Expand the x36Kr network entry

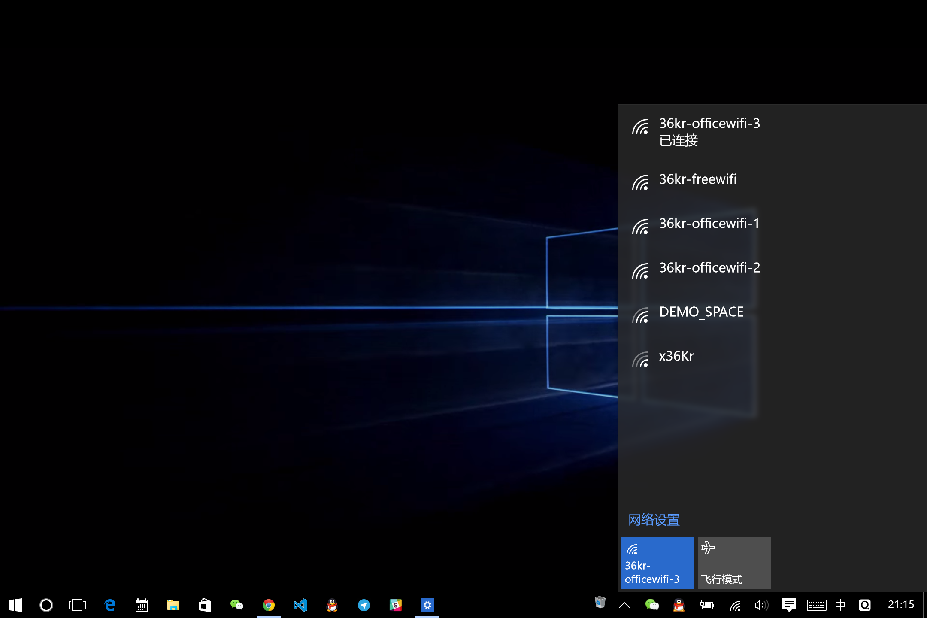point(676,356)
